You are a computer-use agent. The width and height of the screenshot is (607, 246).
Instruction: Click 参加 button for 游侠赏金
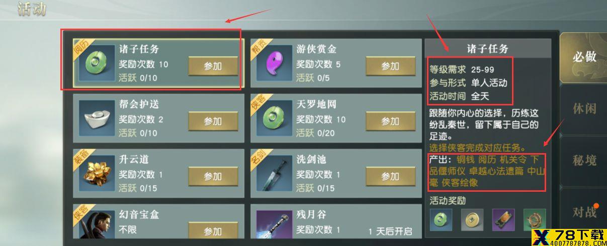390,66
